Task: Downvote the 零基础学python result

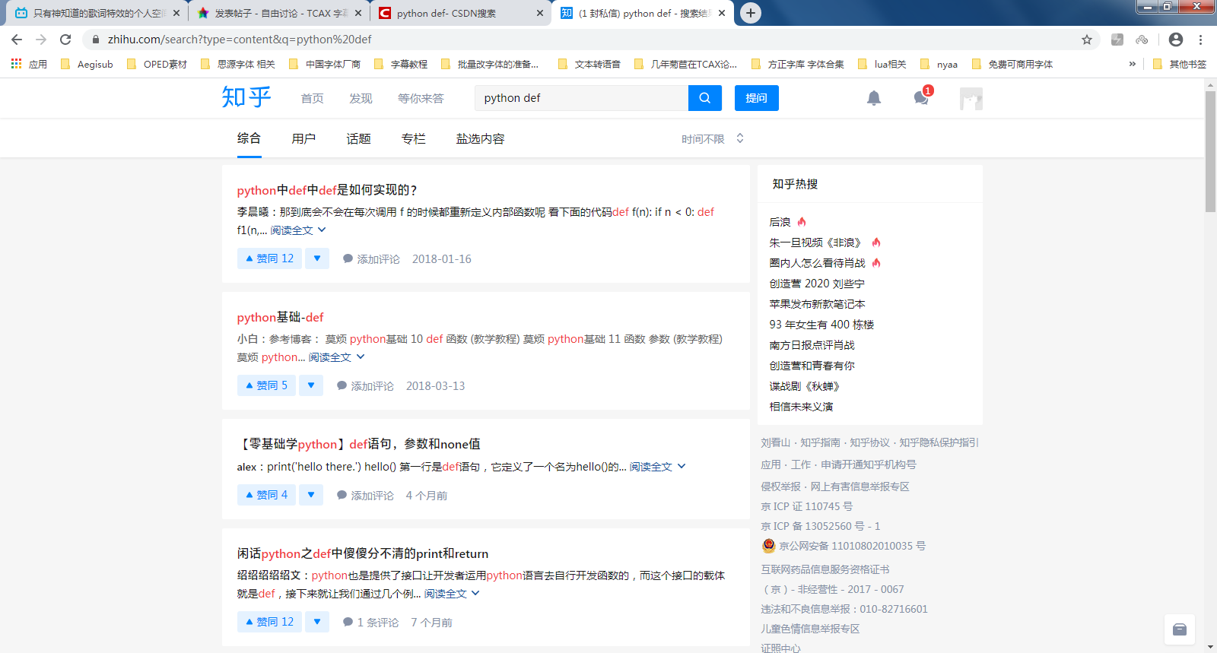Action: pos(311,495)
